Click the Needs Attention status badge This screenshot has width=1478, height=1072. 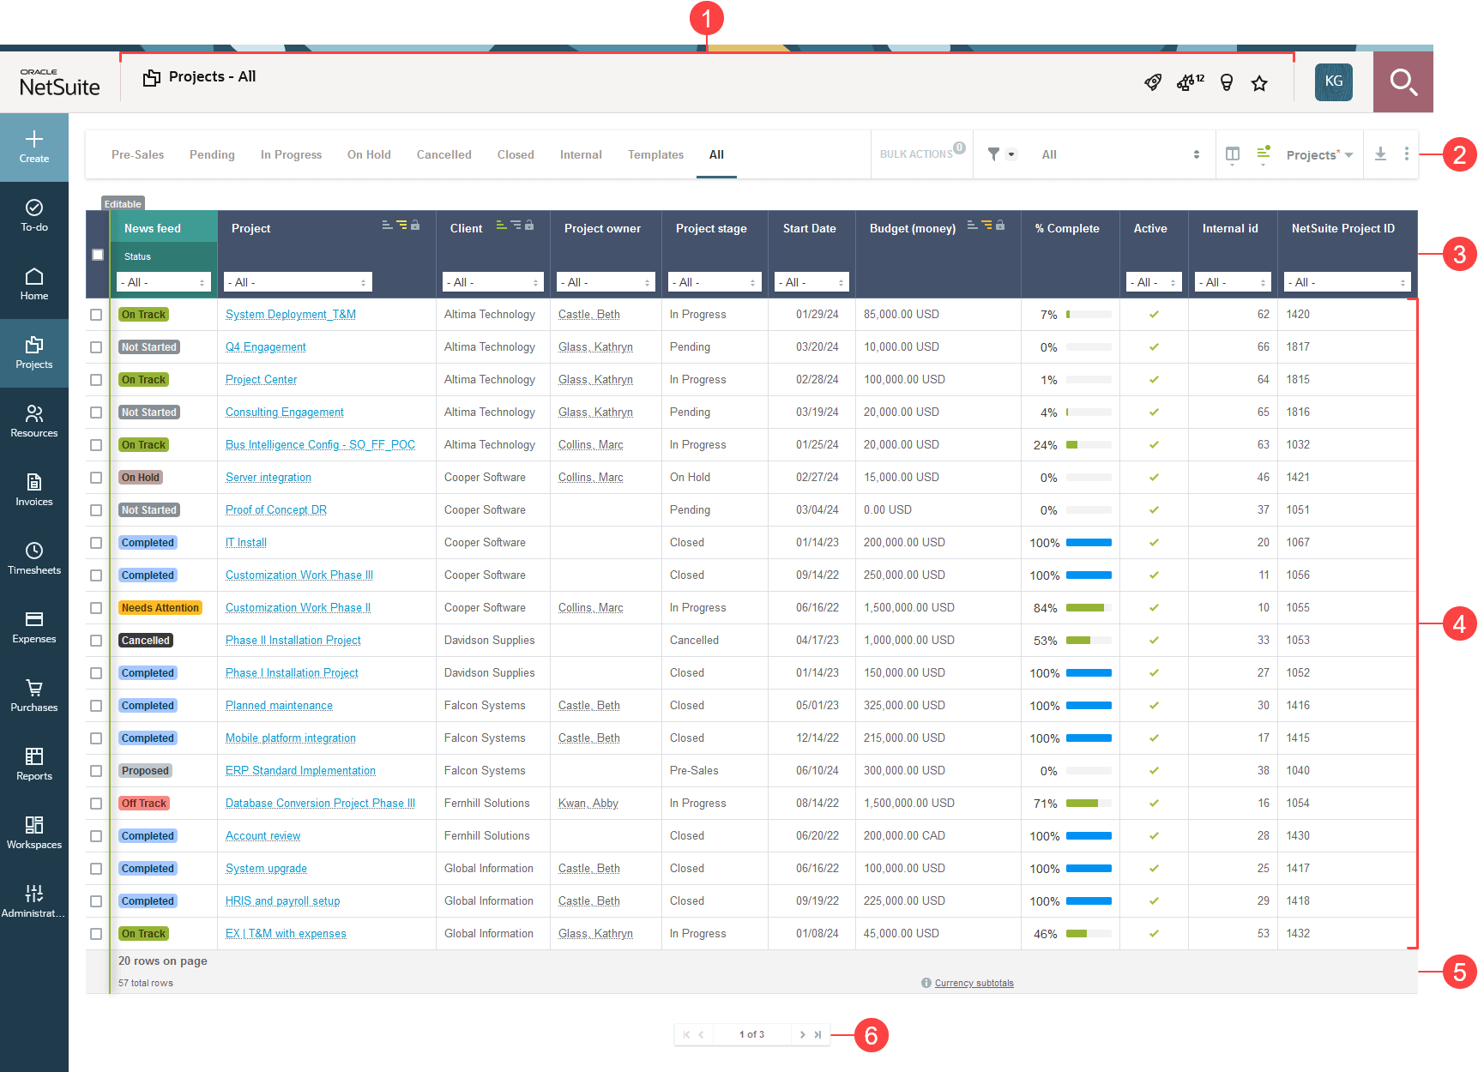pyautogui.click(x=160, y=608)
